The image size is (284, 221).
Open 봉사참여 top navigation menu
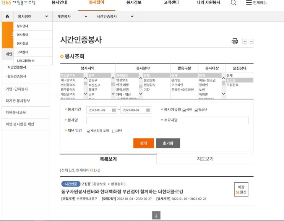point(97,3)
